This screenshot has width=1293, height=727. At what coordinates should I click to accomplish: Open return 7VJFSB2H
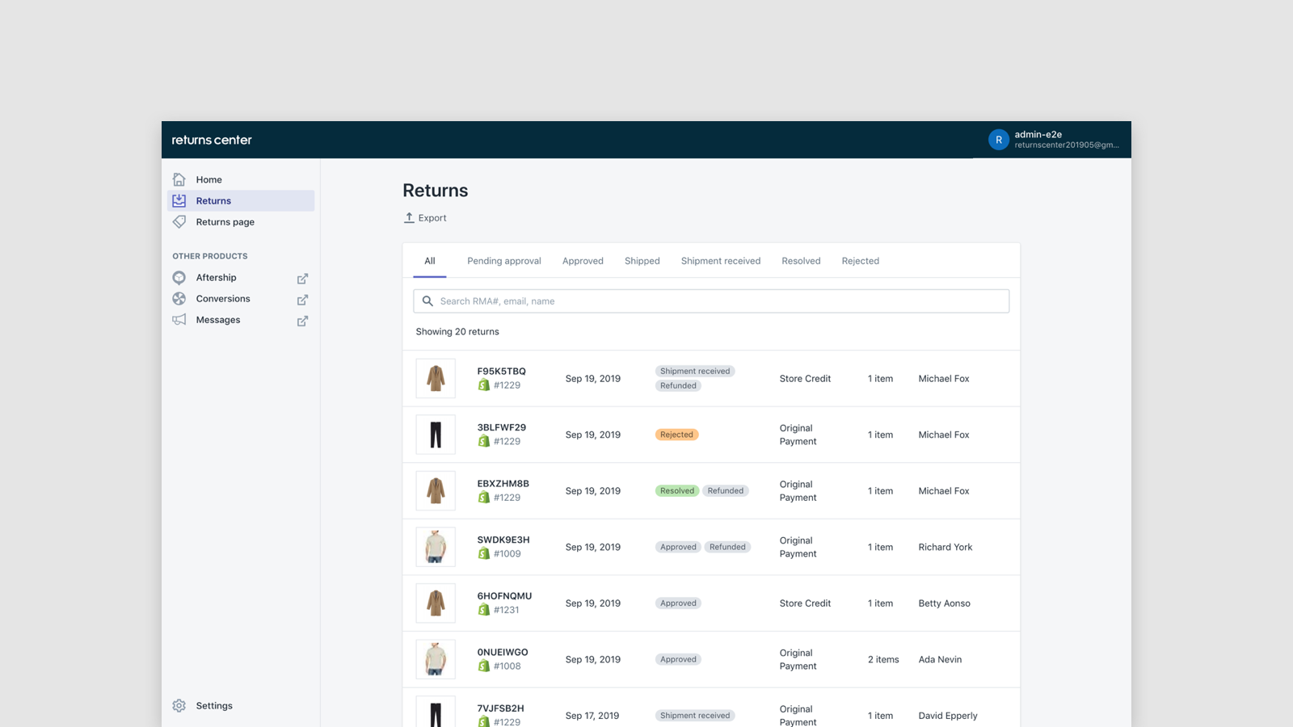[x=500, y=708]
